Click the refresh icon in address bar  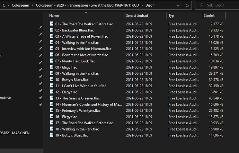(x=187, y=6)
